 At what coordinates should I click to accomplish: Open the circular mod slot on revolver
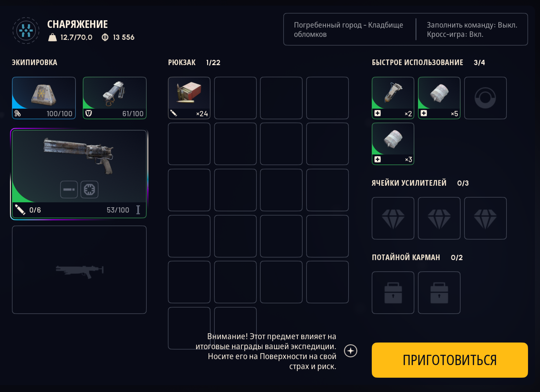89,189
